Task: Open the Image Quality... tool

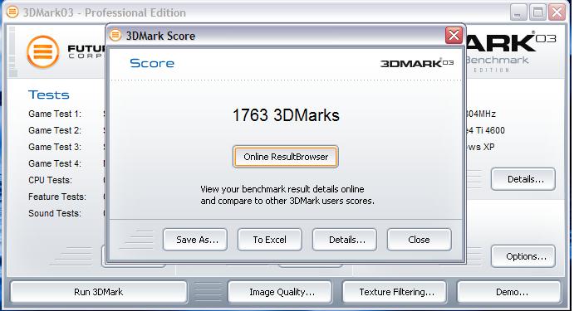Action: tap(280, 292)
